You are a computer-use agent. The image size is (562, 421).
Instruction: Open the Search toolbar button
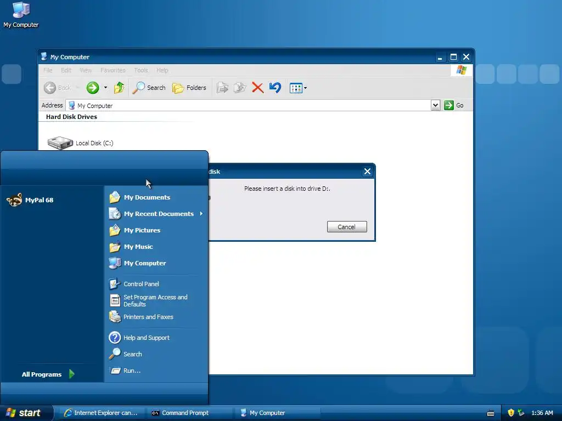tap(149, 88)
